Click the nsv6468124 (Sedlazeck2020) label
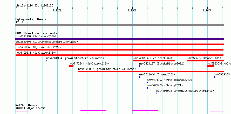This screenshot has width=231, height=114. [153, 58]
